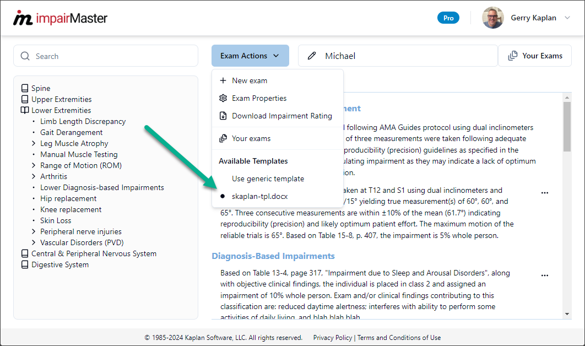Open the user menu chevron beside Gerry Kaplan
Viewport: 585px width, 346px height.
567,18
